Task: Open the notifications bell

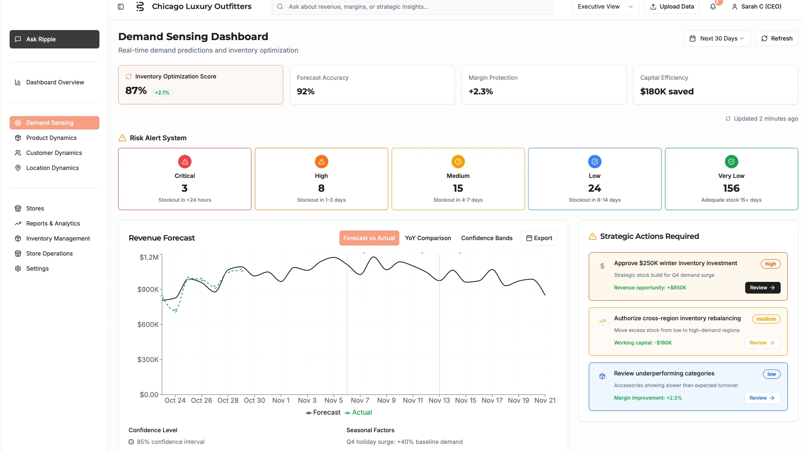Action: pos(713,7)
